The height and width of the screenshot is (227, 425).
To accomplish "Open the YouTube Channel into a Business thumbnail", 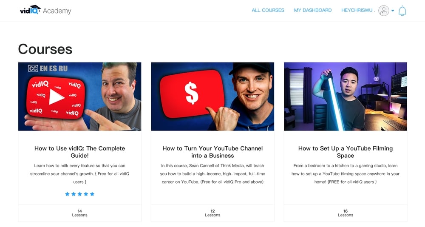I will (212, 96).
